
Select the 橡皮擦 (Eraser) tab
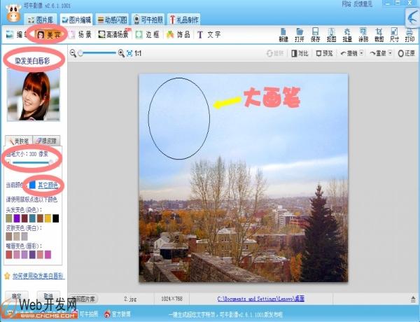coord(45,141)
